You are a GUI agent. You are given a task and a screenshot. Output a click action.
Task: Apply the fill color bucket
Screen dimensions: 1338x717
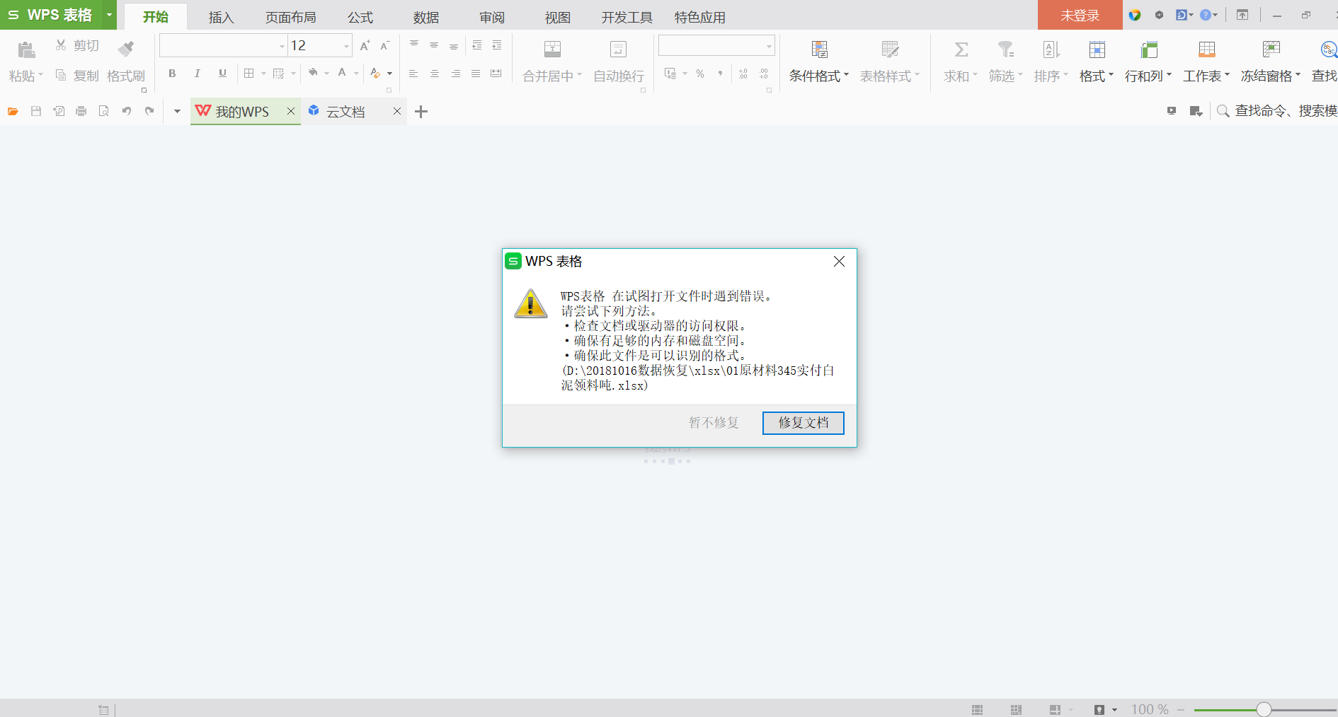pyautogui.click(x=313, y=72)
